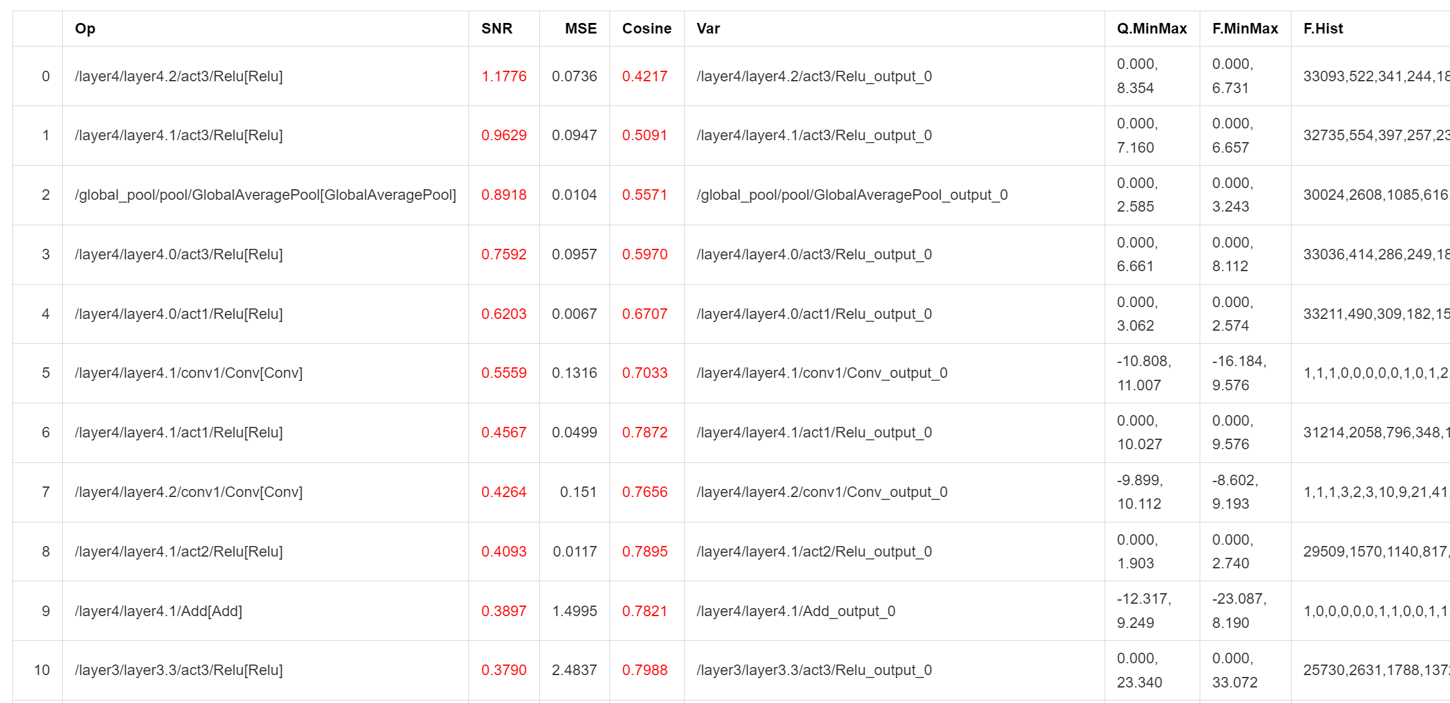Click the F.Hist column header

click(1323, 29)
